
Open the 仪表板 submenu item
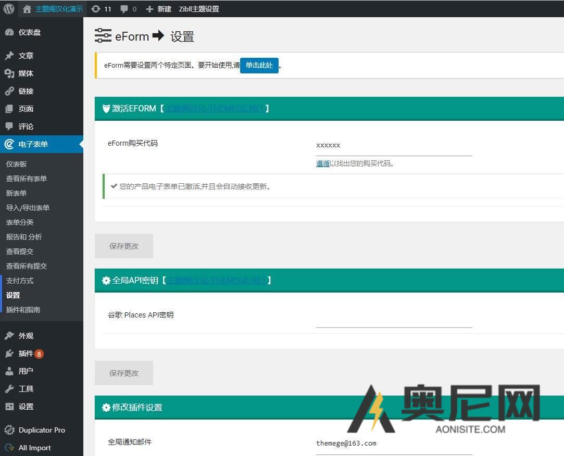click(17, 164)
